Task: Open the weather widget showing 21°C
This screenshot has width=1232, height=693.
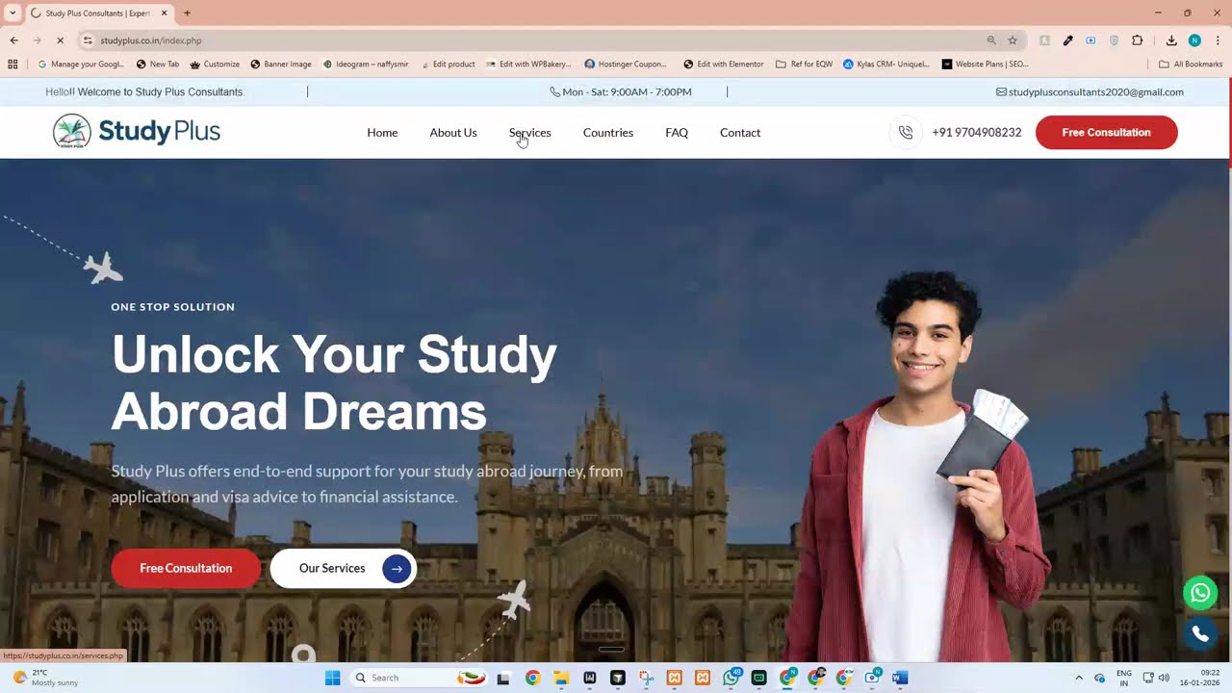Action: tap(45, 678)
